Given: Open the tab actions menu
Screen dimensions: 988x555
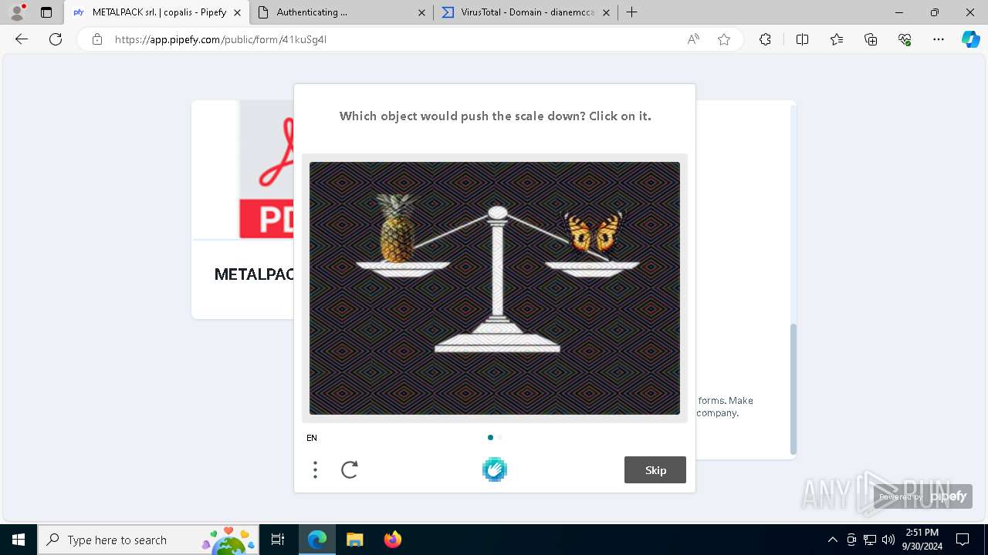Looking at the screenshot, I should pyautogui.click(x=46, y=12).
